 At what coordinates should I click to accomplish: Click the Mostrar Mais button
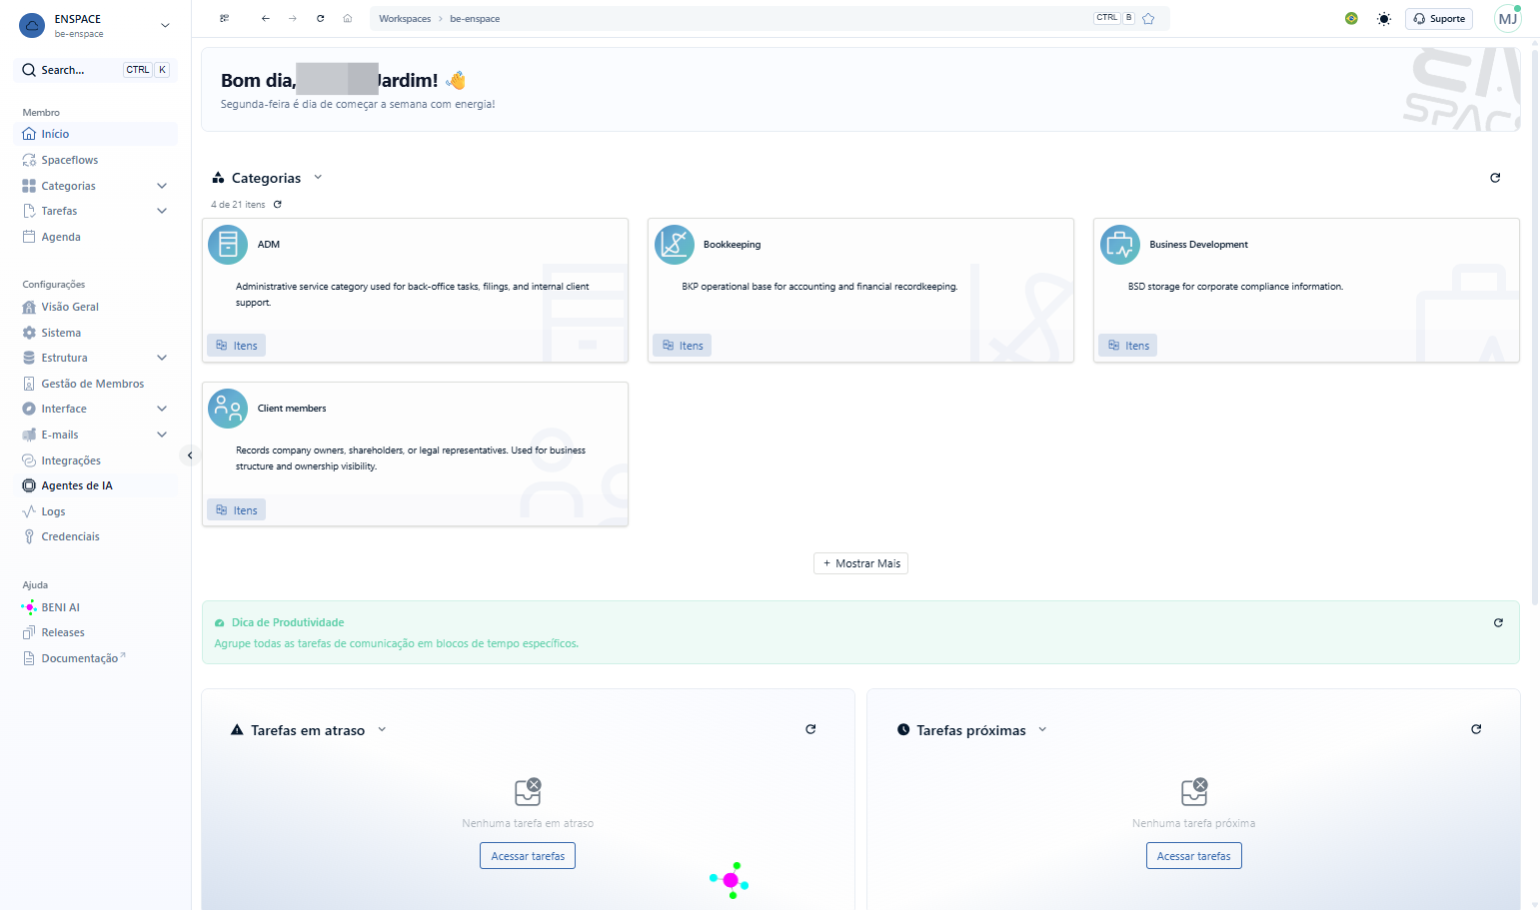click(860, 563)
